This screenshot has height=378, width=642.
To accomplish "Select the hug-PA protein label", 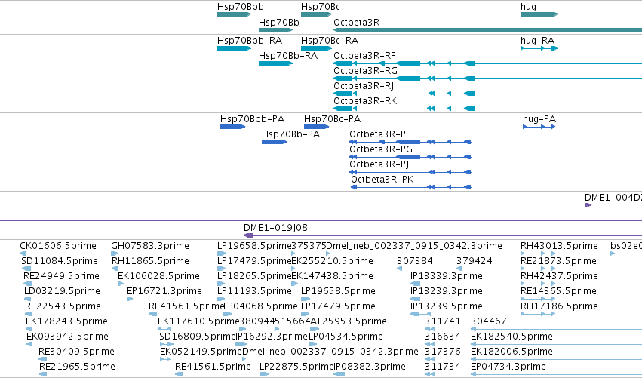I will [539, 119].
